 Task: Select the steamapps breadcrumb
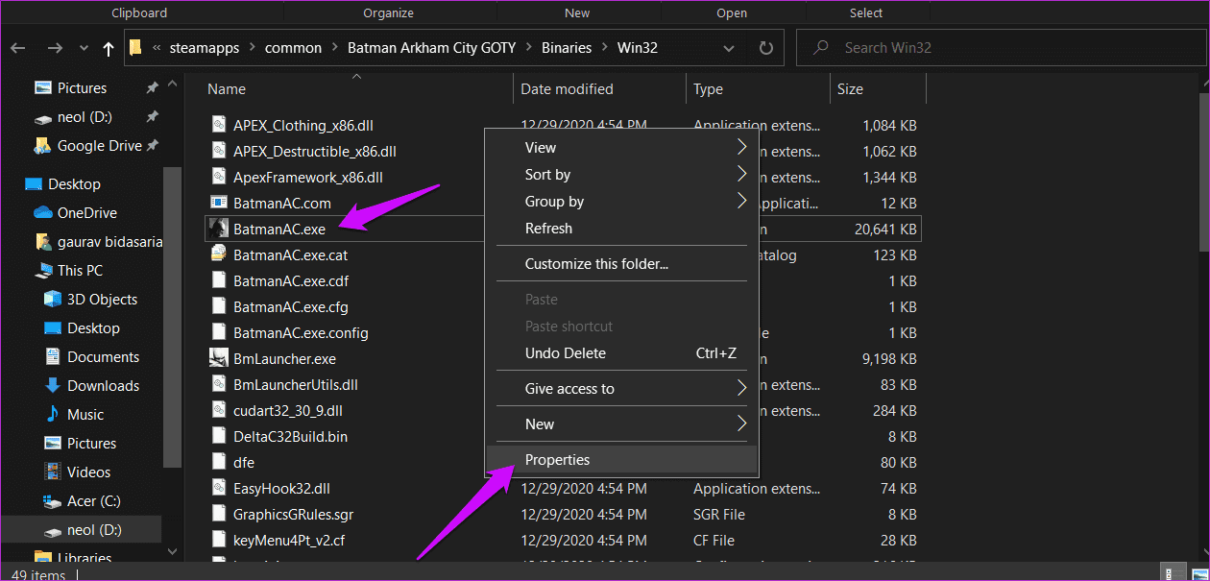click(205, 48)
